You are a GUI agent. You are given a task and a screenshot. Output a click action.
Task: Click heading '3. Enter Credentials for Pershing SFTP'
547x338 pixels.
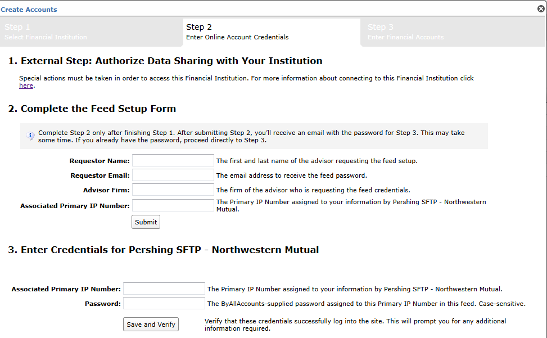click(163, 250)
